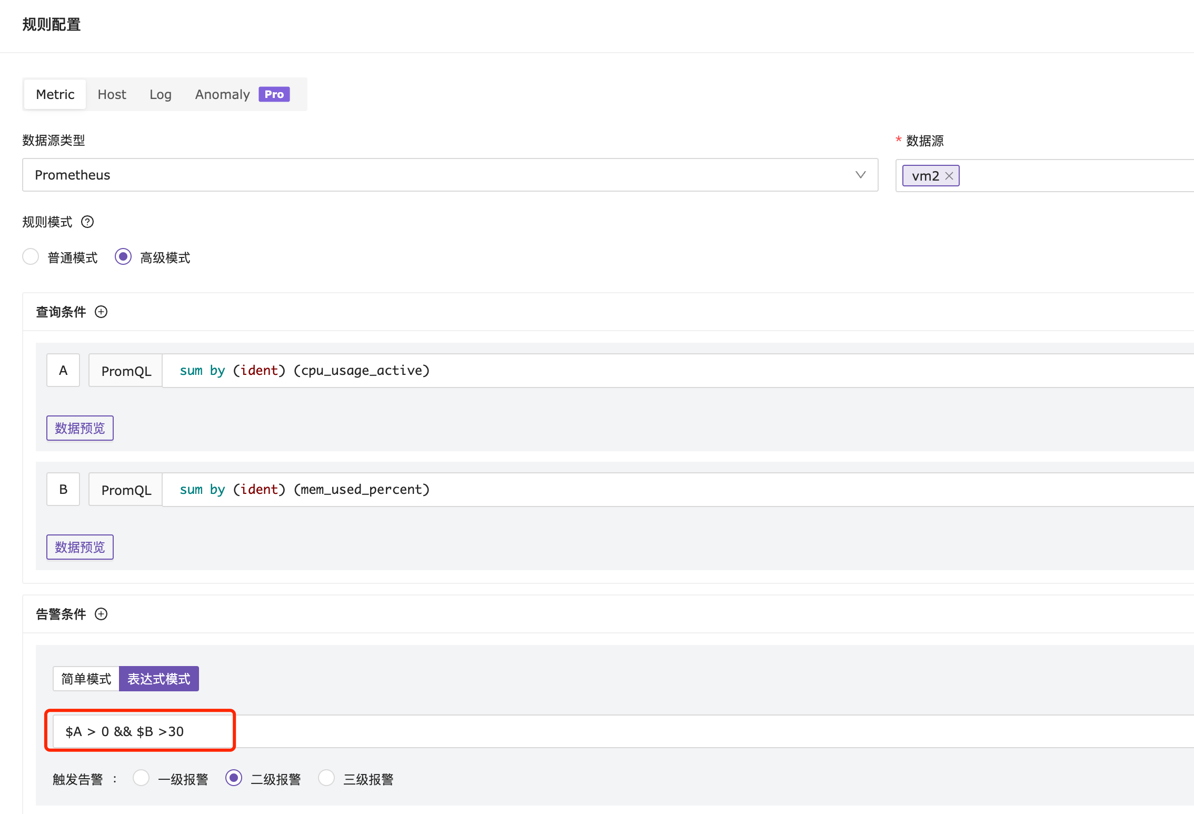Viewport: 1194px width, 814px height.
Task: Select the PromQL label for query B
Action: (126, 490)
